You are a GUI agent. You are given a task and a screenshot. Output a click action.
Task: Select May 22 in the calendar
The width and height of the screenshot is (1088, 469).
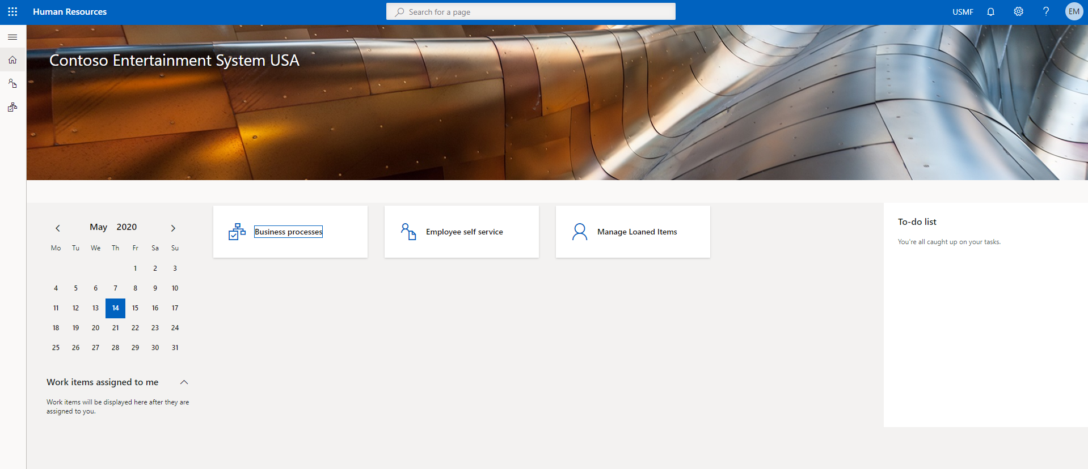[135, 328]
